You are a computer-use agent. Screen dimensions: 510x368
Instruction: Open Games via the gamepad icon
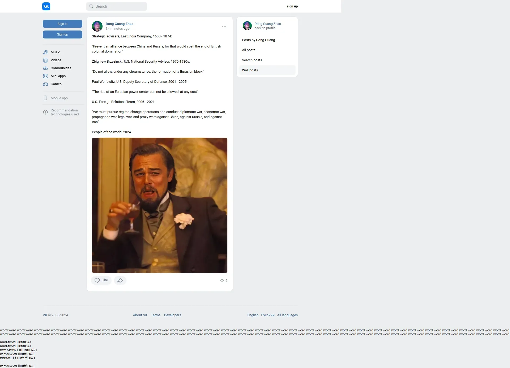click(x=45, y=84)
